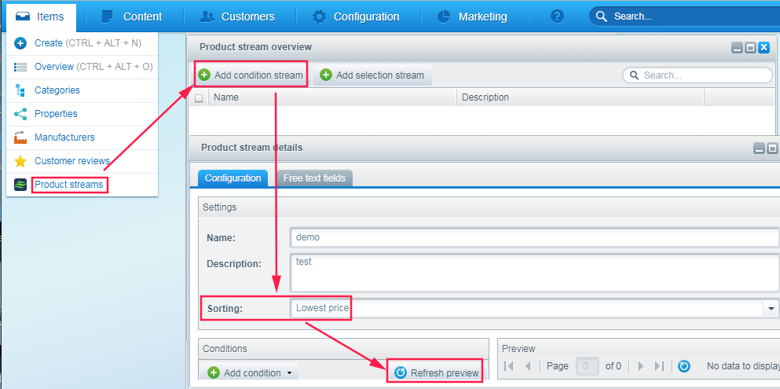This screenshot has height=389, width=780.
Task: Select Product streams from Items menu
Action: click(x=68, y=185)
